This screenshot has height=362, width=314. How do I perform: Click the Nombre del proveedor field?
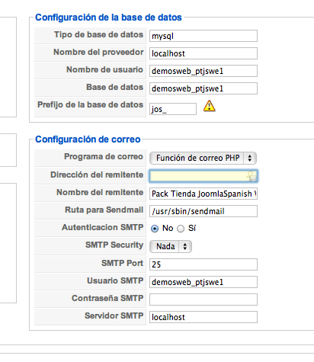tap(203, 53)
